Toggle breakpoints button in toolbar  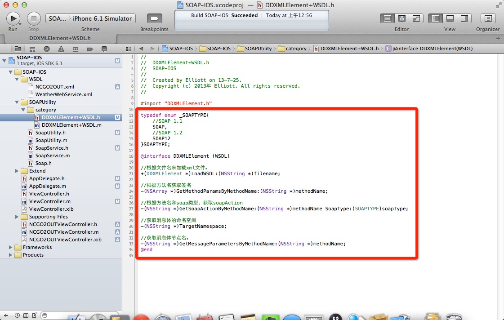(154, 18)
